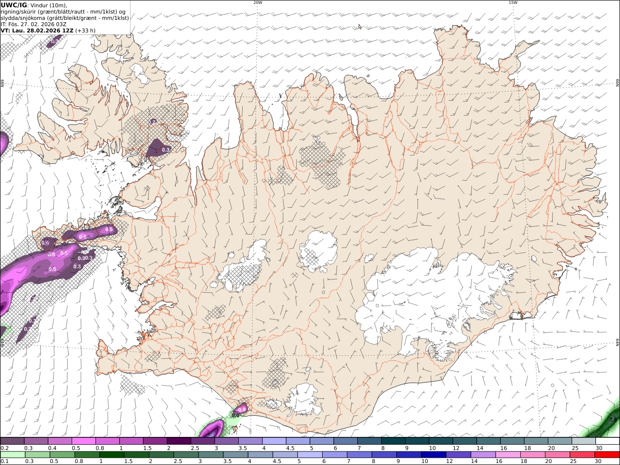
Task: Select lower-row dark blue swatch between 10 and 12
Action: pyautogui.click(x=434, y=454)
